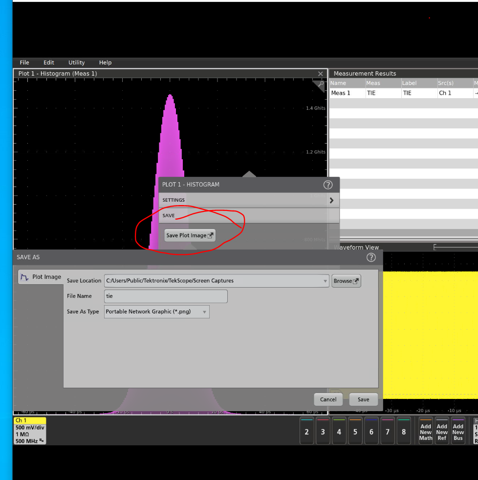Open the Save As Type dropdown
478x480 pixels.
click(x=156, y=312)
